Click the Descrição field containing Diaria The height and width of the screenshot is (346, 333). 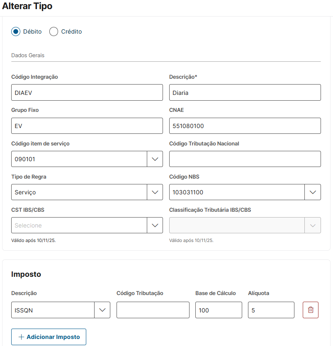(x=245, y=93)
